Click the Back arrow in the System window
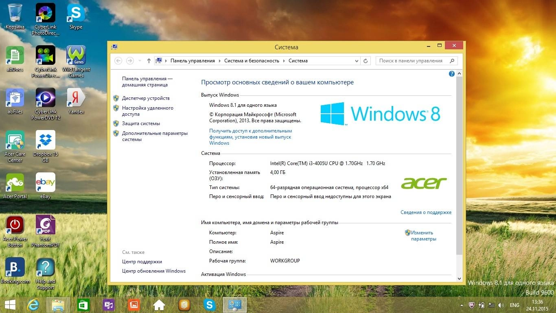The width and height of the screenshot is (556, 313). (x=118, y=61)
